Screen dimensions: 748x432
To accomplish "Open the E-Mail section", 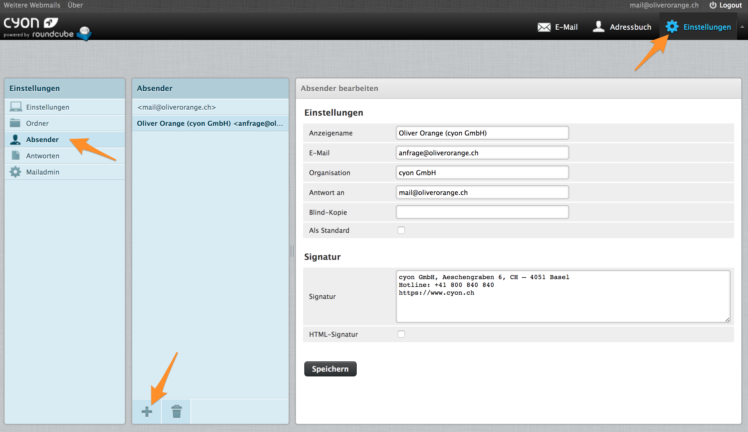I will point(557,27).
